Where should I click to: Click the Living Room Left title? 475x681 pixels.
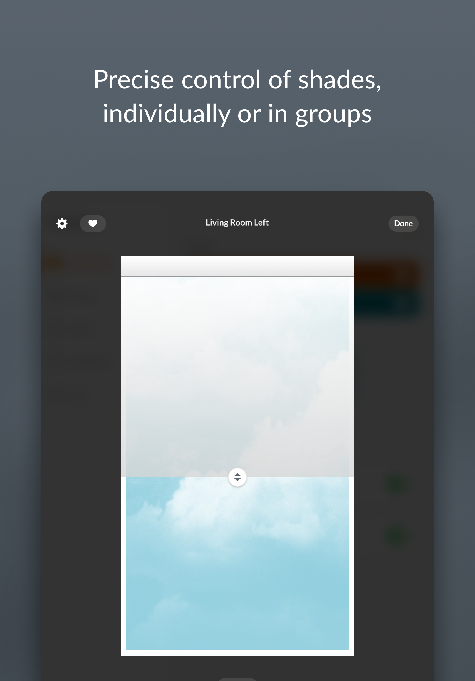coord(237,222)
